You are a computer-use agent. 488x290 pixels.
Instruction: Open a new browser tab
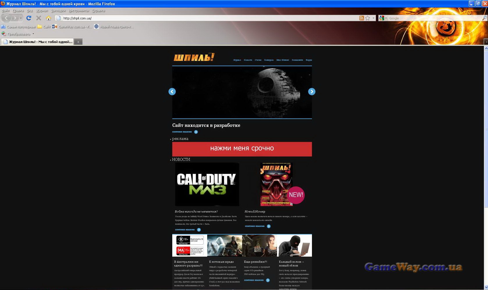click(x=78, y=42)
